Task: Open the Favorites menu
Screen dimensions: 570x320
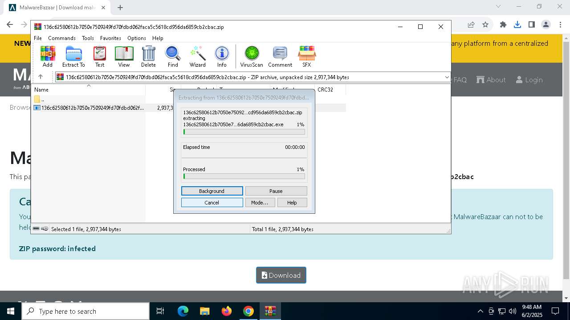Action: click(x=110, y=38)
